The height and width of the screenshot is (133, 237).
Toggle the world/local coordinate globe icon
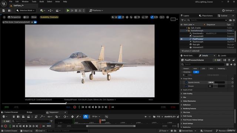point(127,17)
